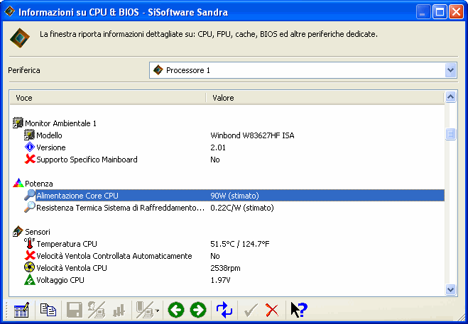Click the scrollbar up arrow

[x=450, y=96]
